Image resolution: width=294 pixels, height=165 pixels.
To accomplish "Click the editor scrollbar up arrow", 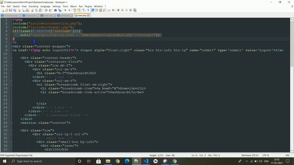I will pyautogui.click(x=292, y=19).
